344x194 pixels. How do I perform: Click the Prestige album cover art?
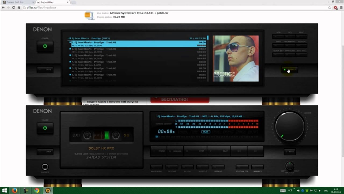(236, 58)
